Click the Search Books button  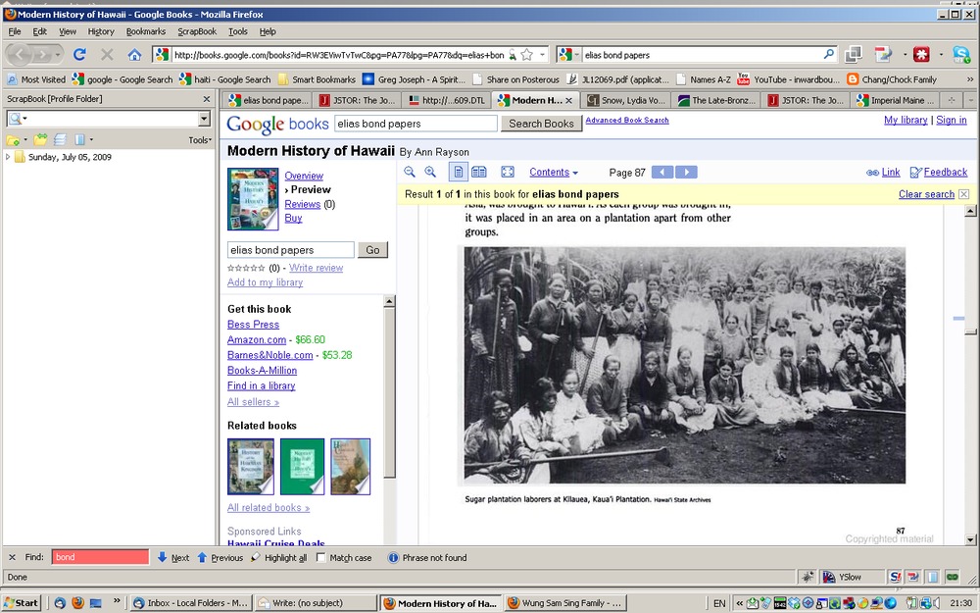click(541, 124)
